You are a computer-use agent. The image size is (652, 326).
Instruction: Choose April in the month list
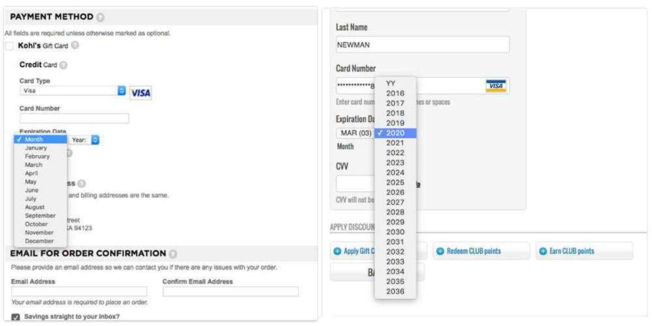40,173
